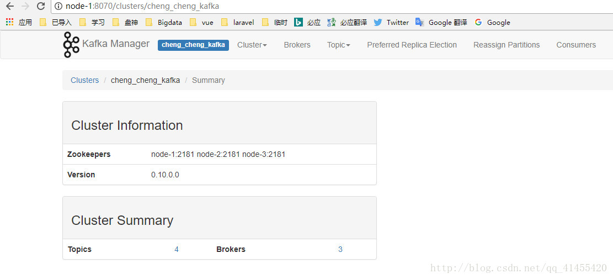
Task: Click the Cluster Information heading
Action: point(127,125)
